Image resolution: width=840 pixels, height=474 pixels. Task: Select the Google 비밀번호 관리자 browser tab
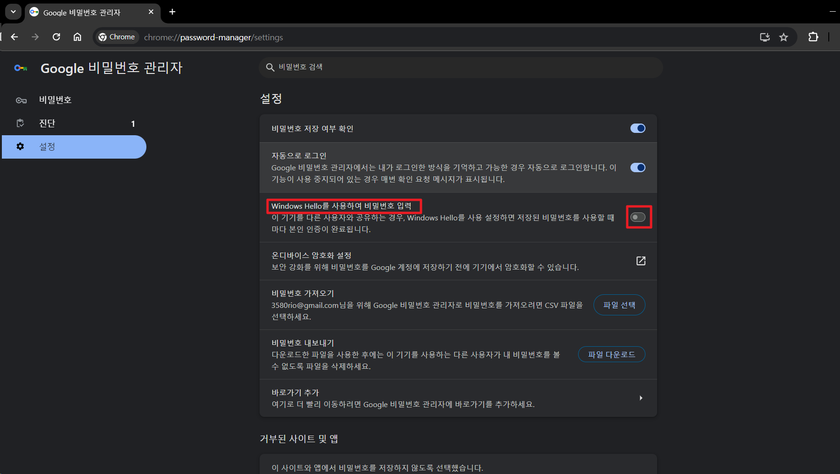pos(93,13)
